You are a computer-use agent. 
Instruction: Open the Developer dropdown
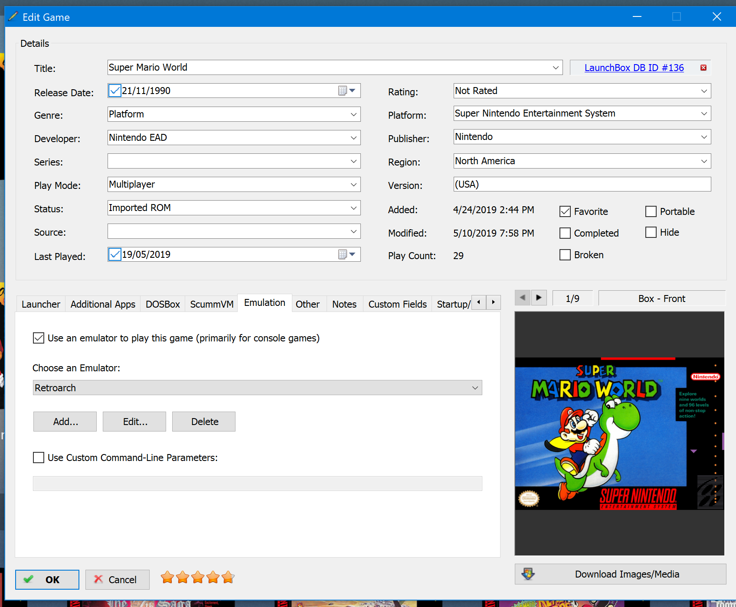(x=353, y=138)
